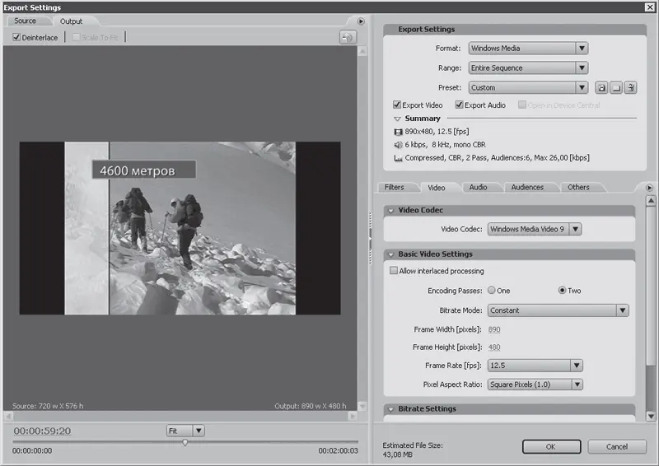Close the Export Settings dialog

click(650, 7)
